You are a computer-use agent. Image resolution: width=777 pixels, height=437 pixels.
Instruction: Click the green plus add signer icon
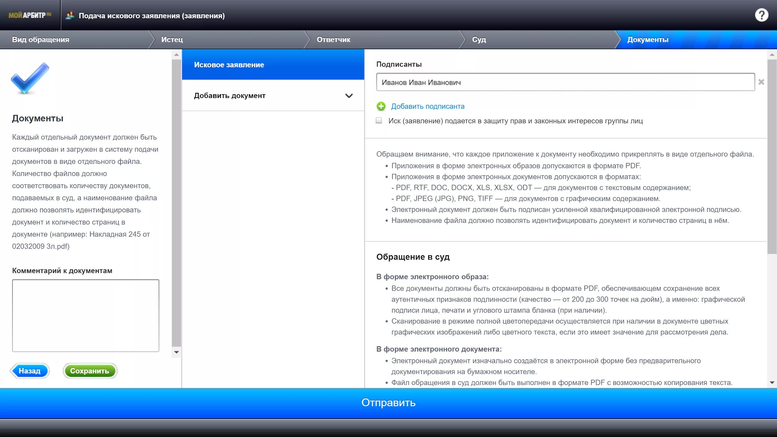381,106
